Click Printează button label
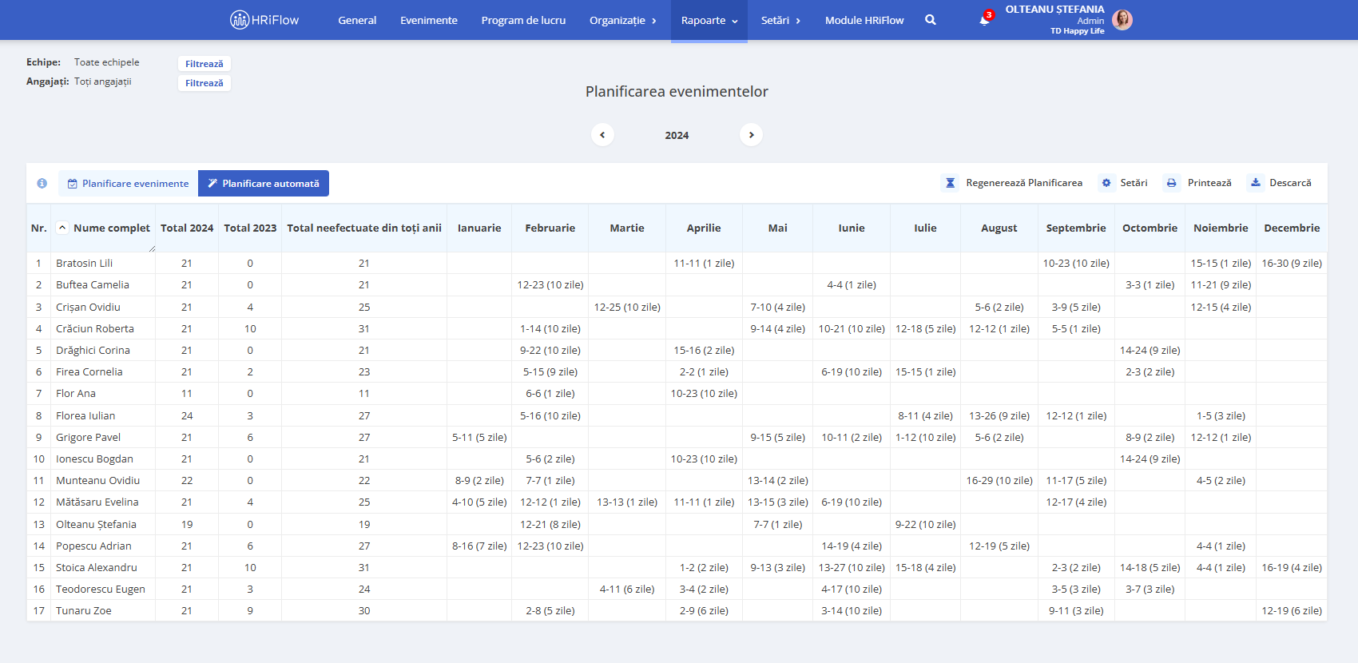Image resolution: width=1358 pixels, height=663 pixels. [1209, 183]
